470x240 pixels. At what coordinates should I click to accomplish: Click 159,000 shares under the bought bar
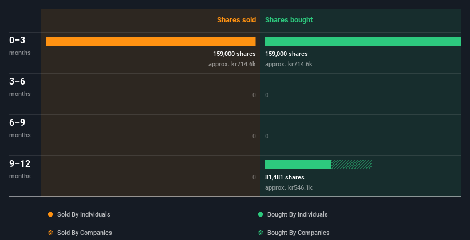point(286,54)
